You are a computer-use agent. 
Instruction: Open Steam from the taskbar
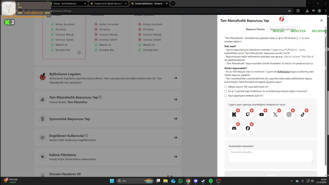203,181
